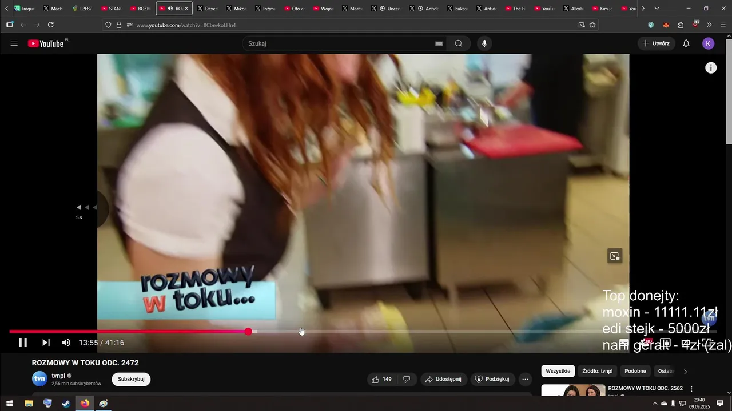Click the progress bar scrubber dot
The image size is (732, 411).
coord(248,332)
